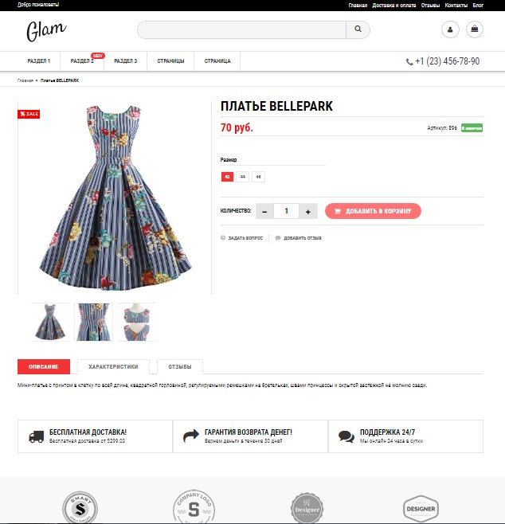Click Добавить в корзину button

point(373,211)
